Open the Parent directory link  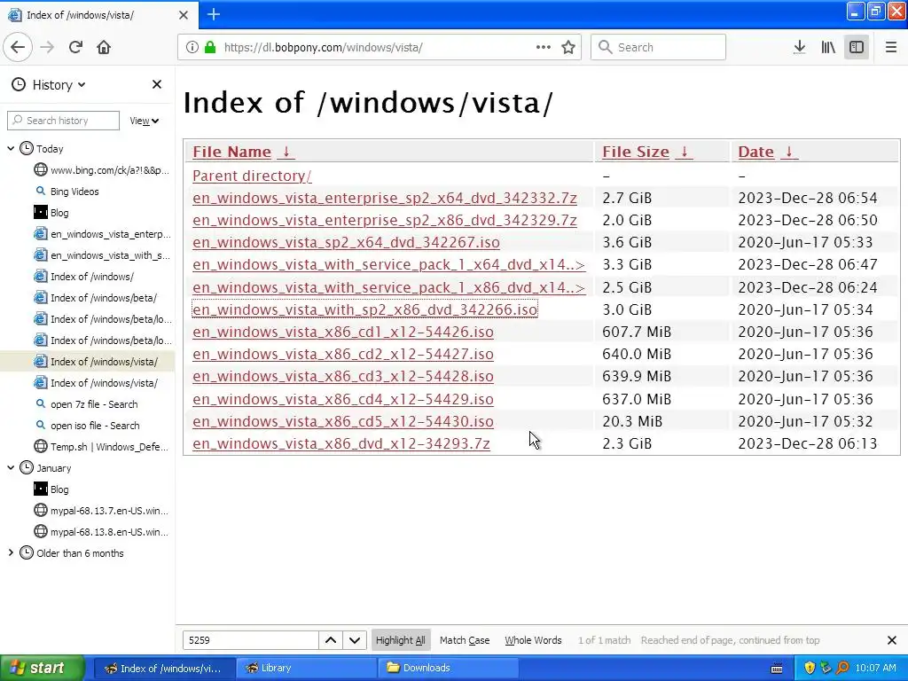click(x=252, y=176)
